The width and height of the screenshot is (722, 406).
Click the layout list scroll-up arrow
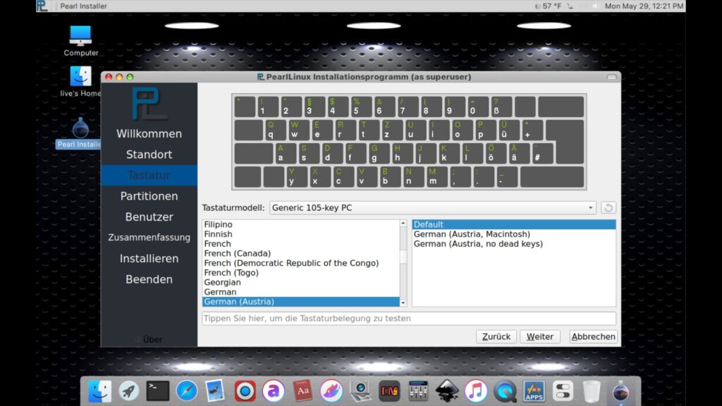[403, 223]
